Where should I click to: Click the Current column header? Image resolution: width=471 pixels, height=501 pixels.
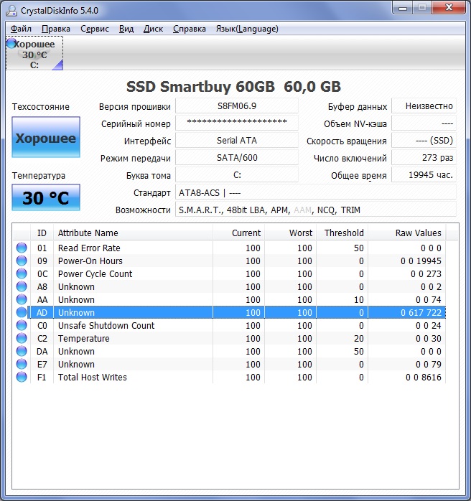tap(238, 233)
